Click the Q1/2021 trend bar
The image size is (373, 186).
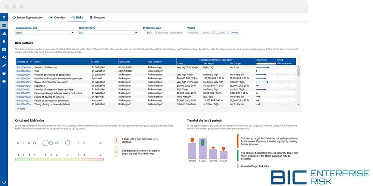coord(203,149)
